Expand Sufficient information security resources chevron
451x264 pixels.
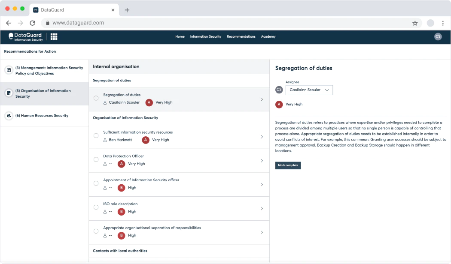262,137
